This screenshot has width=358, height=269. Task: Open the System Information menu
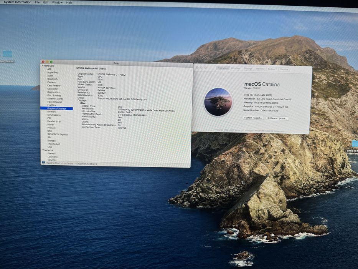[x=17, y=2]
